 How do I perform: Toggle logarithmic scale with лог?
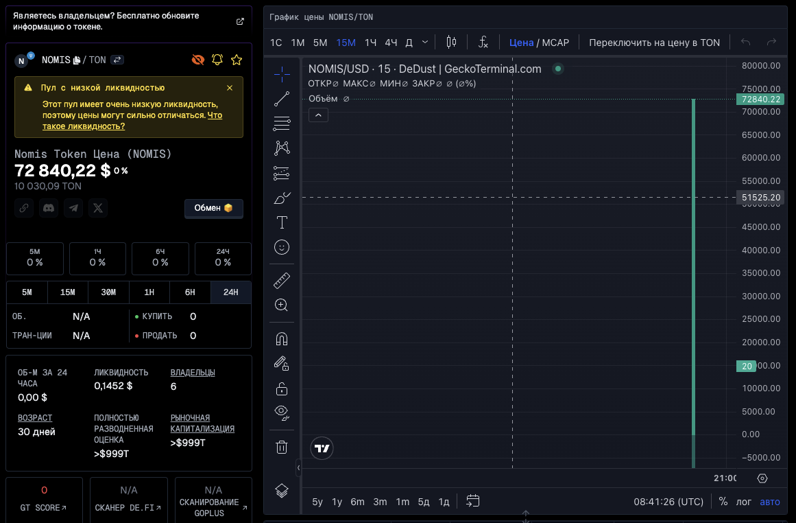click(x=744, y=502)
